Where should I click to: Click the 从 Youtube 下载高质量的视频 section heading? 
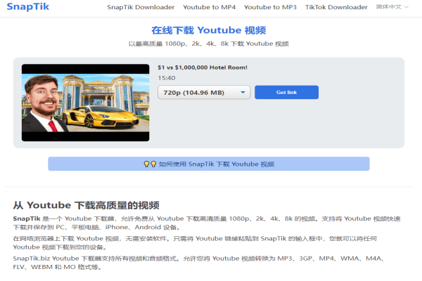(x=86, y=205)
